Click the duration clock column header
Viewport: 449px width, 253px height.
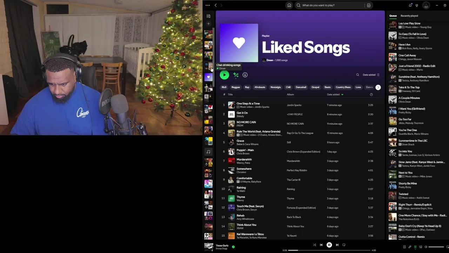click(x=371, y=95)
